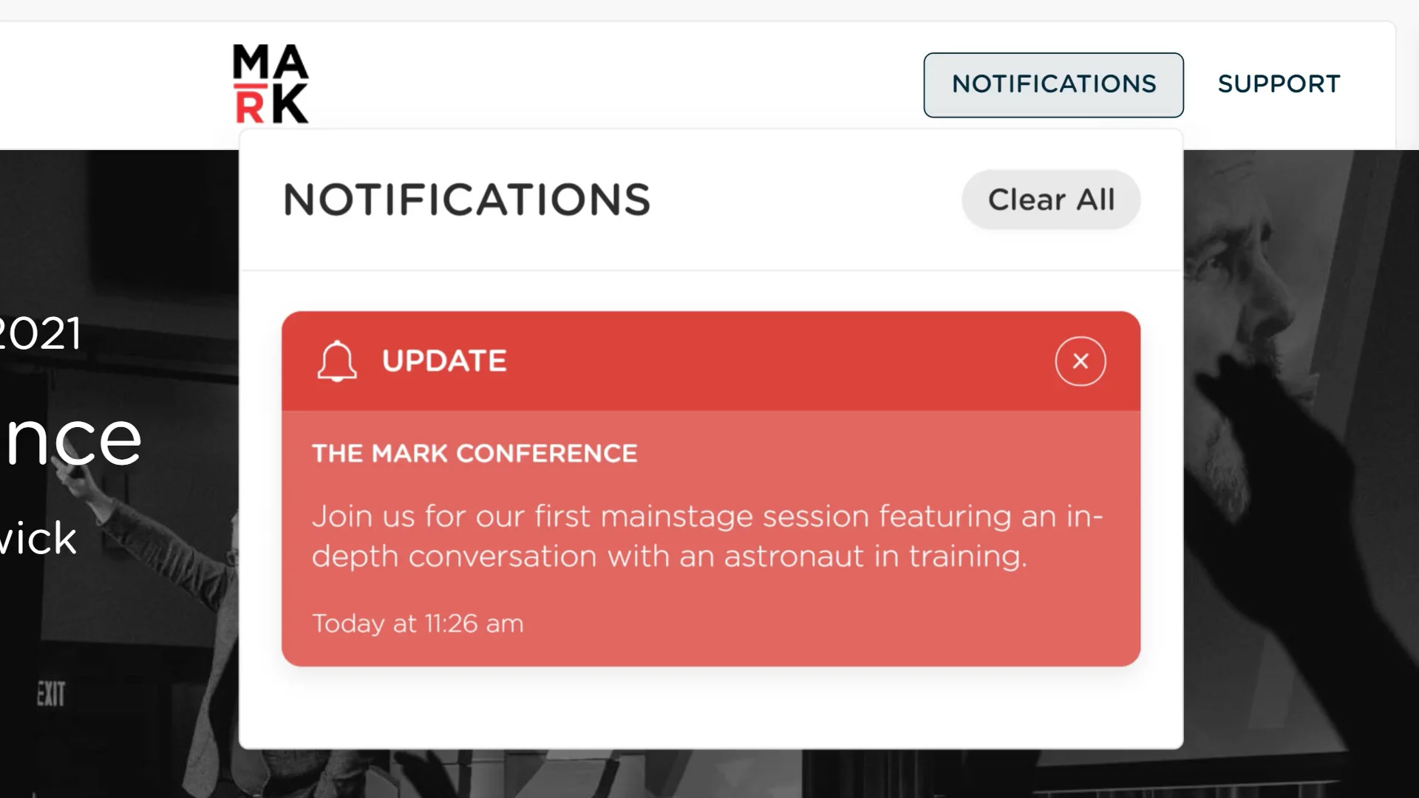Open the mainstage session notification message
Image resolution: width=1419 pixels, height=798 pixels.
click(x=707, y=536)
